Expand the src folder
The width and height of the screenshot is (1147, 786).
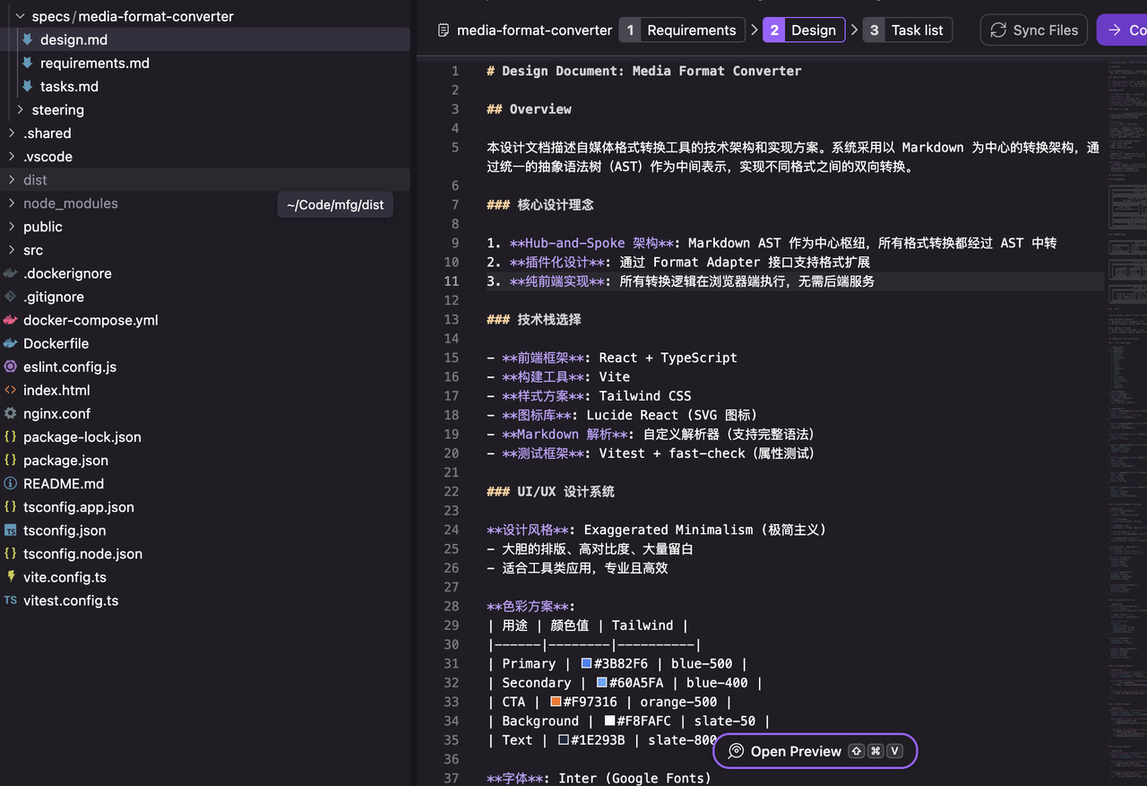coord(12,250)
